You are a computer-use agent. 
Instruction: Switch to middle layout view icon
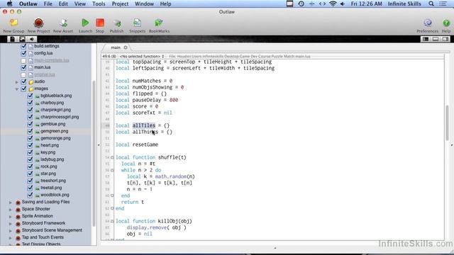pos(436,39)
